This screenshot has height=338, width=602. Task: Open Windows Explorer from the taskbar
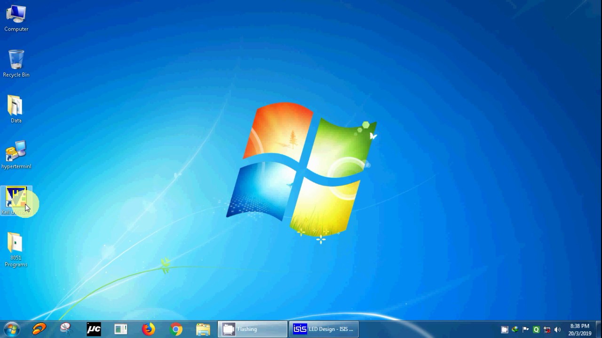203,329
